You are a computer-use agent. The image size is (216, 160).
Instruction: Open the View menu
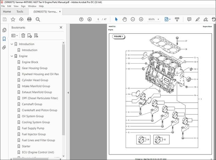[16, 6]
